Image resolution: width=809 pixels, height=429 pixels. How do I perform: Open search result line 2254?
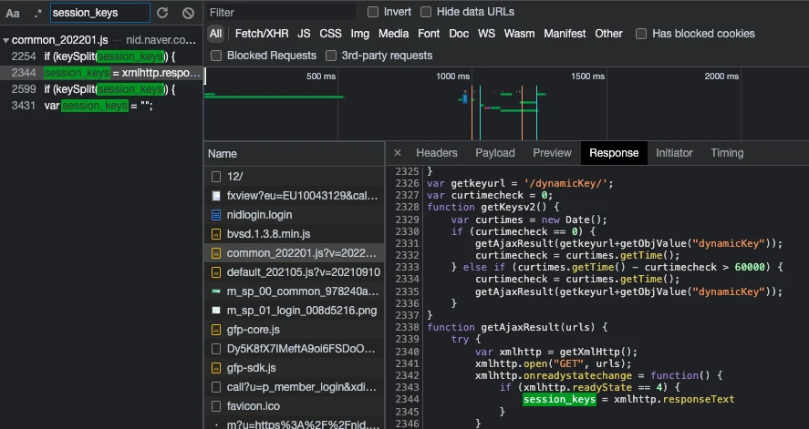pyautogui.click(x=101, y=56)
